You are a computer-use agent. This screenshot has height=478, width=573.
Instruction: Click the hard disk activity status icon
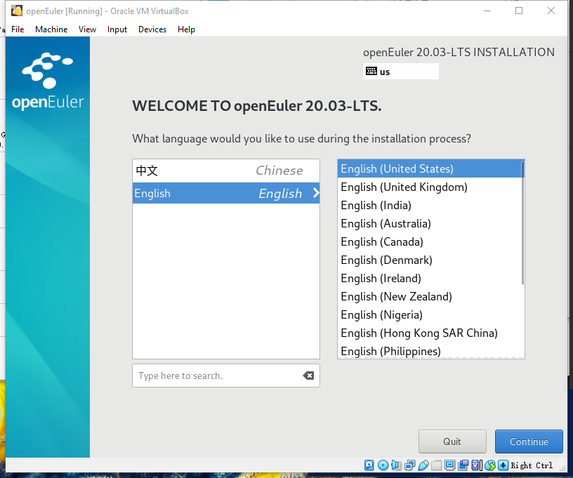369,465
